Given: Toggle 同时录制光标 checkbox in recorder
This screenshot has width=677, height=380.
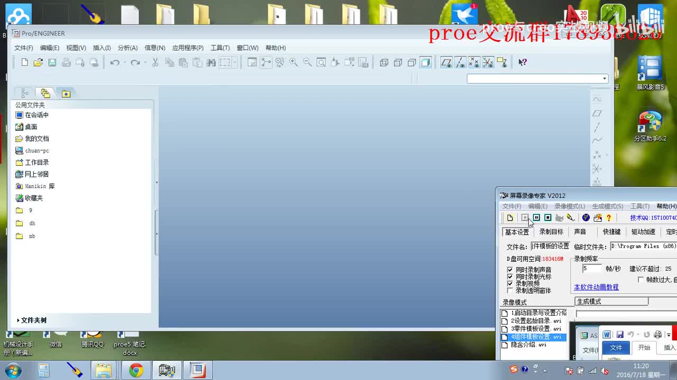Looking at the screenshot, I should click(x=510, y=277).
